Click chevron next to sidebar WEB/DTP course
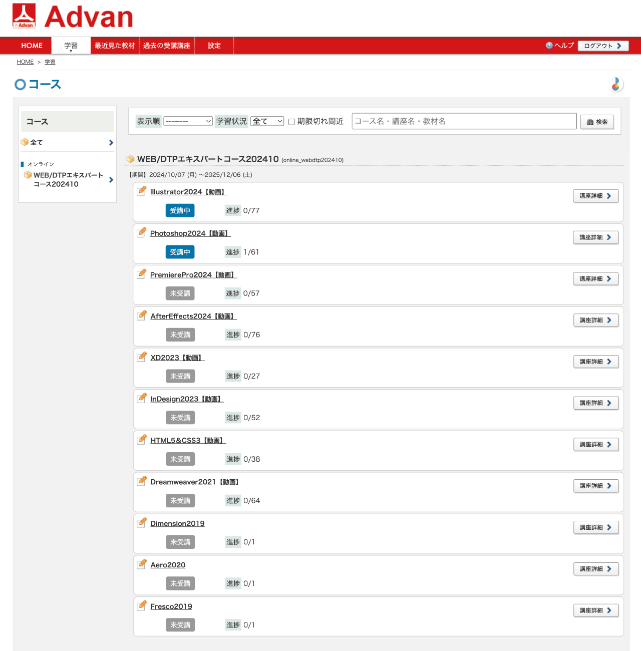This screenshot has width=641, height=651. (x=111, y=180)
